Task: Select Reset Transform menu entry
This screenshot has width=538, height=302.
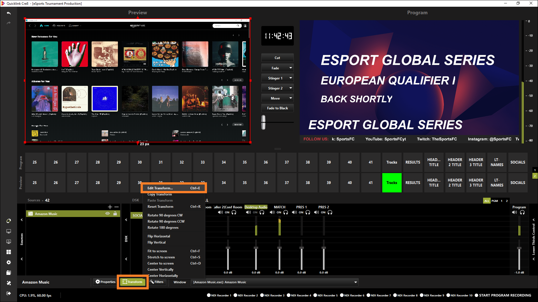Action: pos(174,207)
